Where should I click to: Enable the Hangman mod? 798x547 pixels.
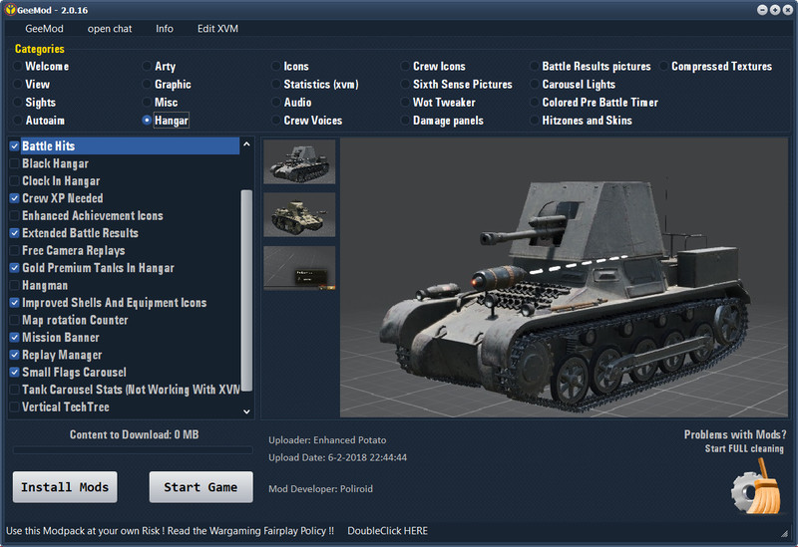point(15,285)
